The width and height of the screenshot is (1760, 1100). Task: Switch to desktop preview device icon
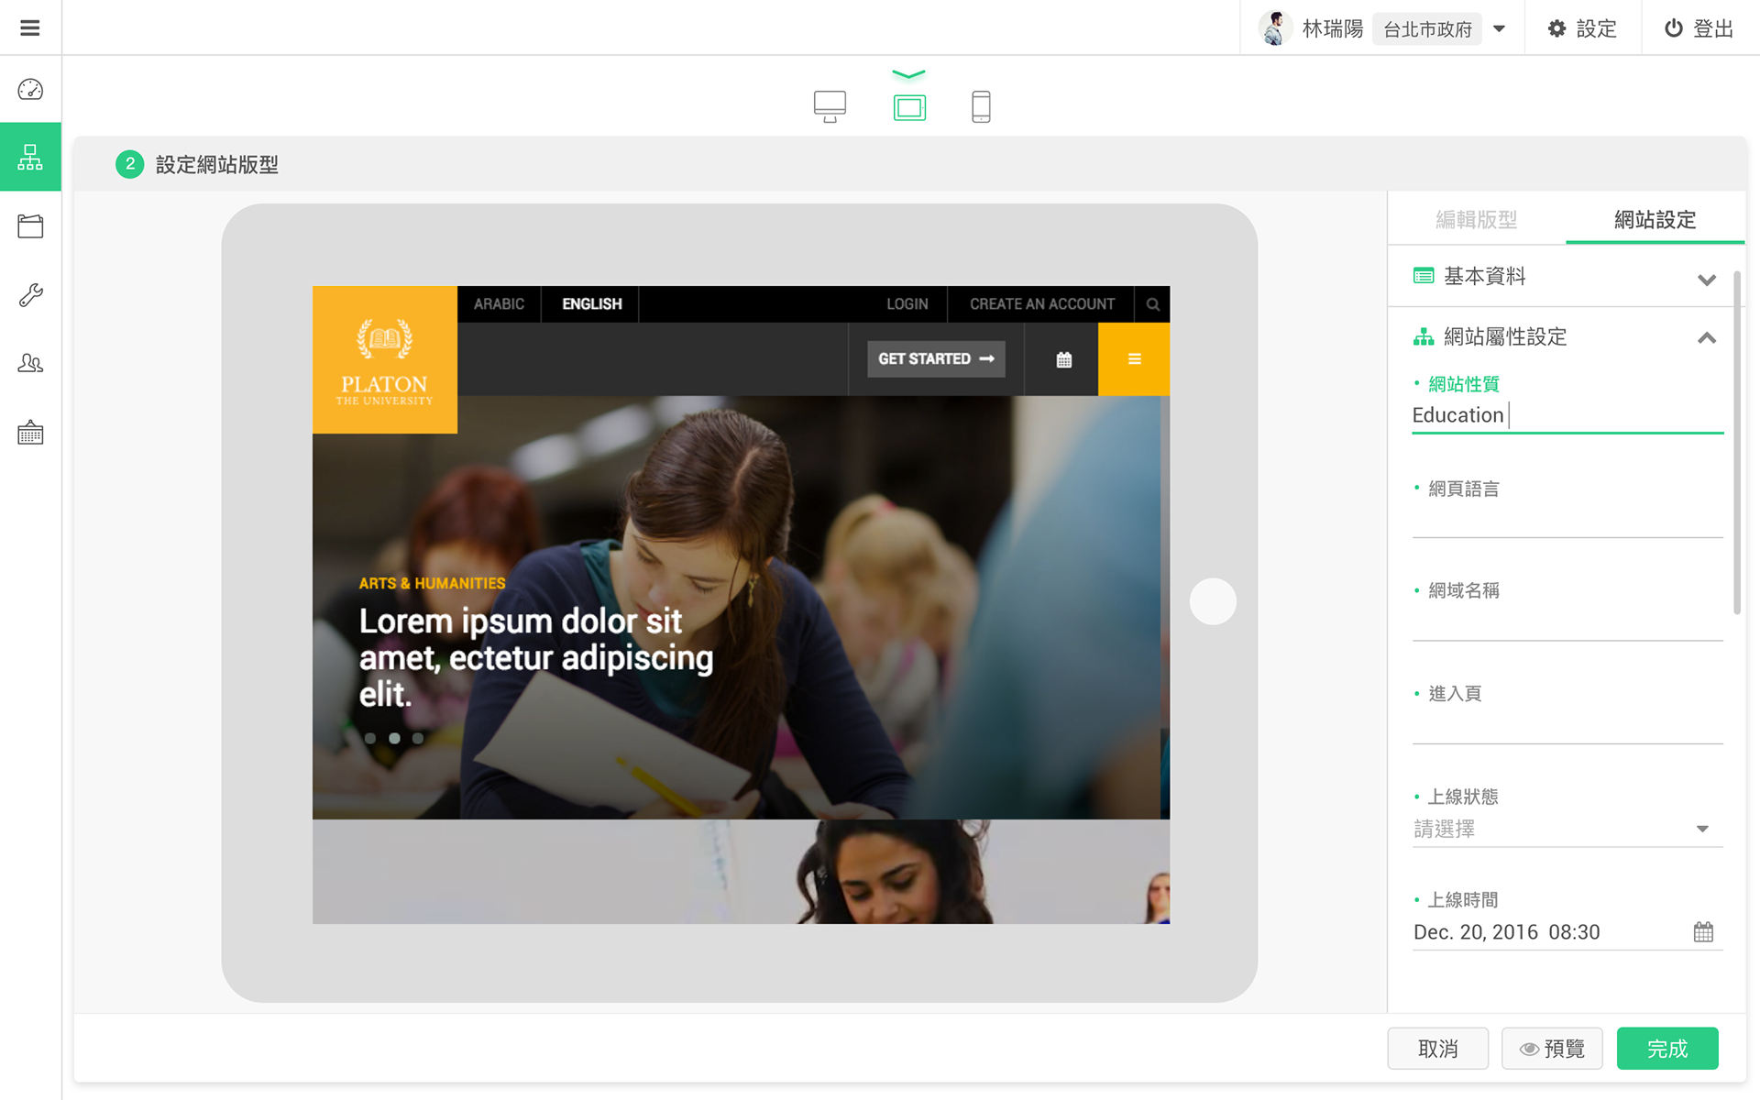(830, 106)
